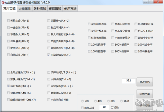Click the experience field showing 10

(104, 107)
